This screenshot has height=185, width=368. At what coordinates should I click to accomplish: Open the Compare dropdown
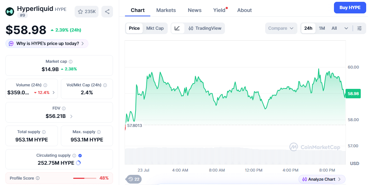(281, 28)
